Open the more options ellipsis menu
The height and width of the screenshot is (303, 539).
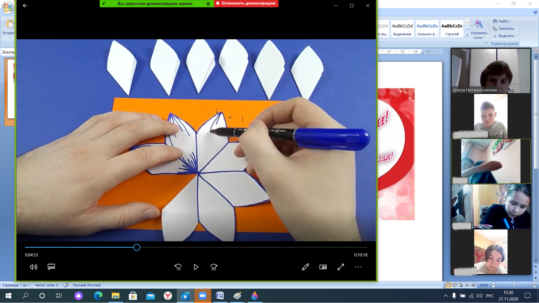pyautogui.click(x=358, y=267)
